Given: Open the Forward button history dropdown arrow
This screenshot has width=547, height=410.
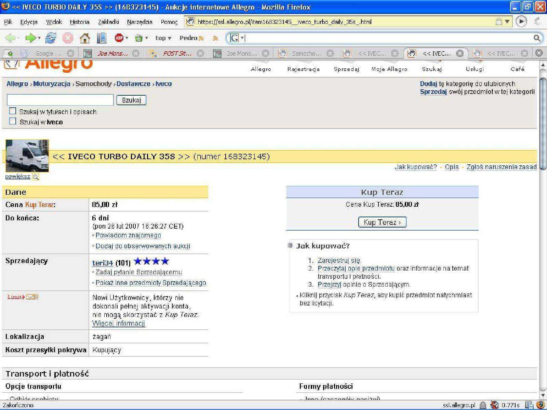Looking at the screenshot, I should click(x=39, y=38).
